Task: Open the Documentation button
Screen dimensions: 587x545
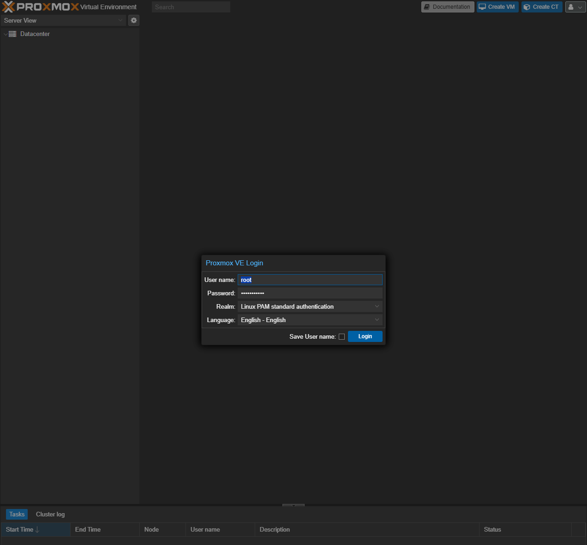Action: pos(448,7)
